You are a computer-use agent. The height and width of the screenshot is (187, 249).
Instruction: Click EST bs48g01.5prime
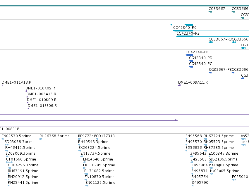(224, 165)
